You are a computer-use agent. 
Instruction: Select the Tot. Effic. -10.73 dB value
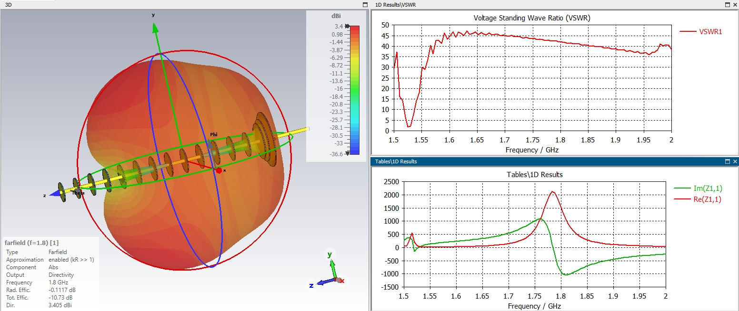(x=60, y=298)
